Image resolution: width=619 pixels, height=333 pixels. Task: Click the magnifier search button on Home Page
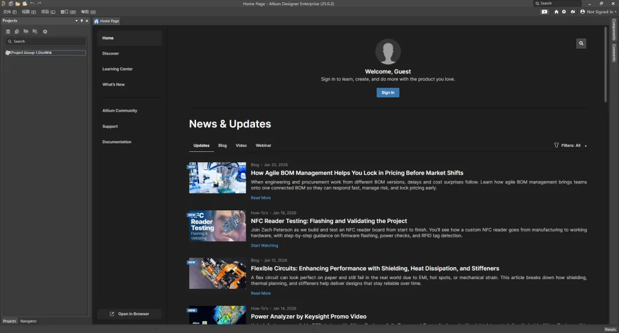581,44
